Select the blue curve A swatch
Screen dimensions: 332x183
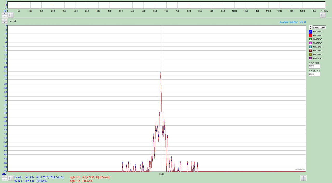point(310,32)
